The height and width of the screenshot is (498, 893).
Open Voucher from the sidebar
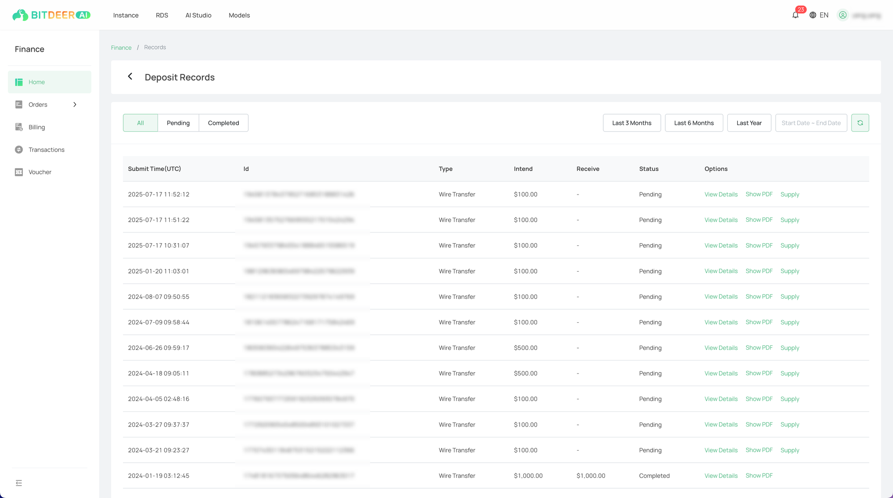pos(40,172)
